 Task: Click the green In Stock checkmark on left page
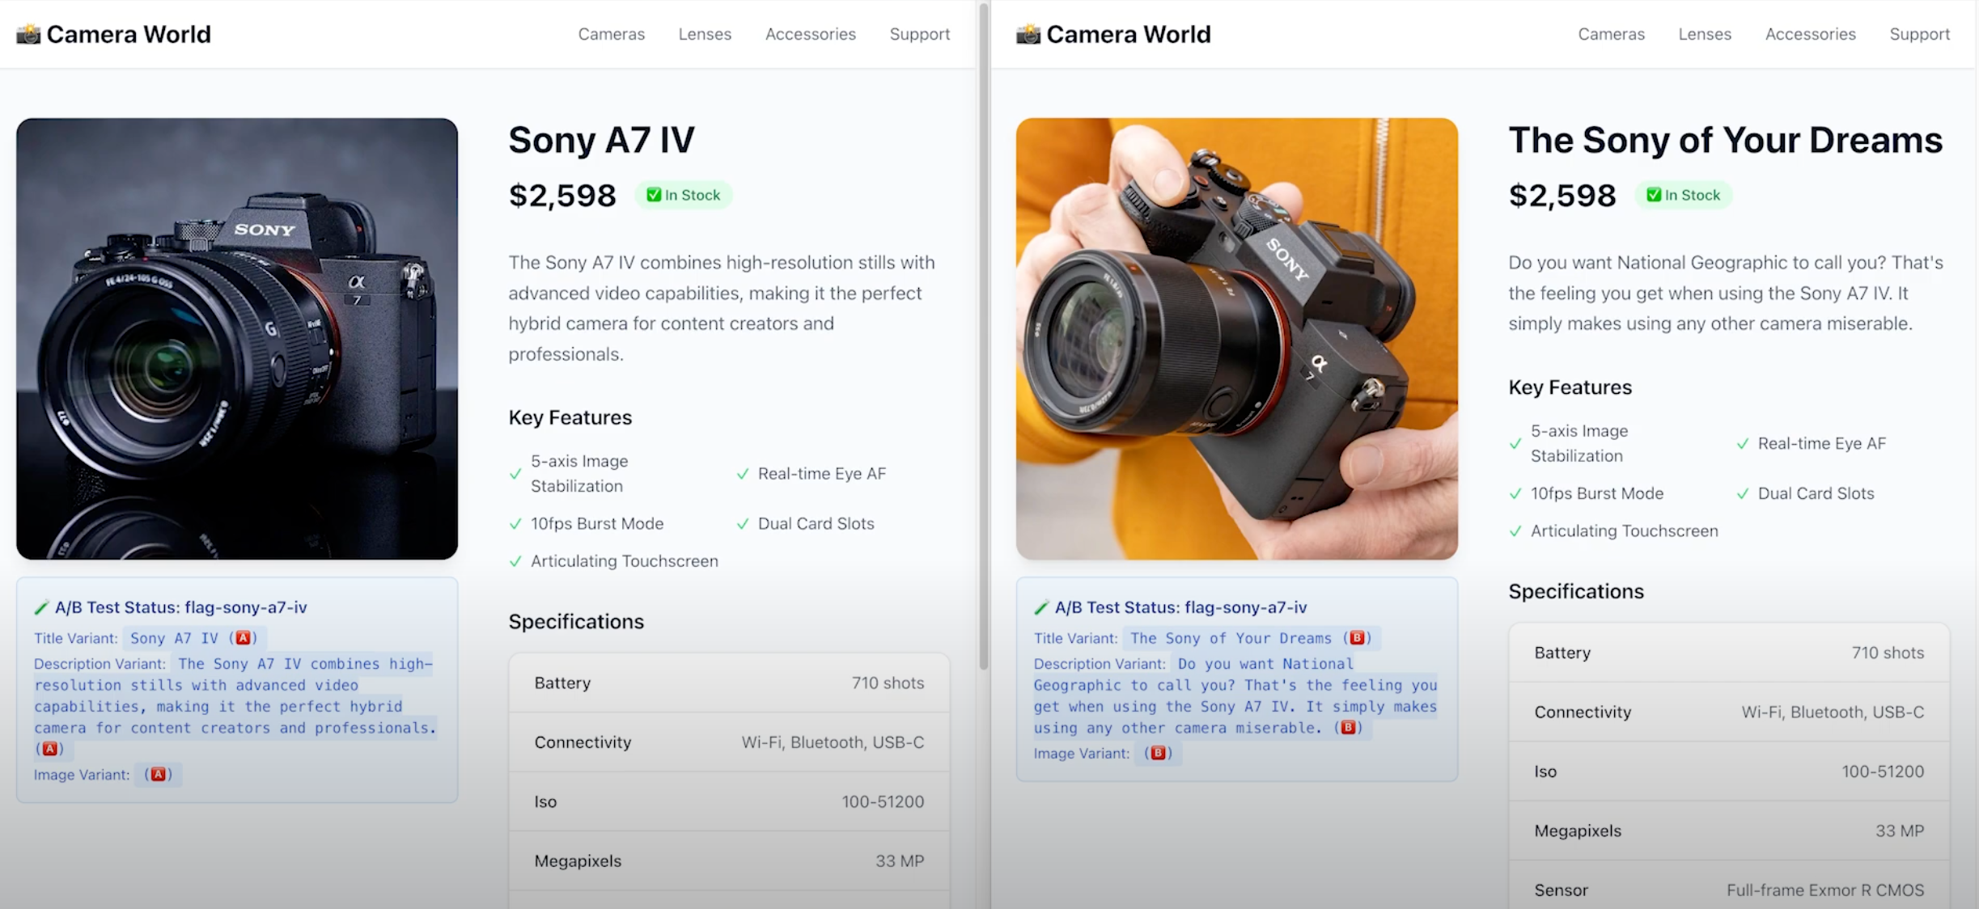pyautogui.click(x=654, y=195)
